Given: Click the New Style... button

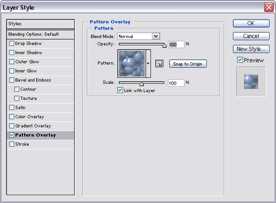Looking at the screenshot, I should point(251,49).
